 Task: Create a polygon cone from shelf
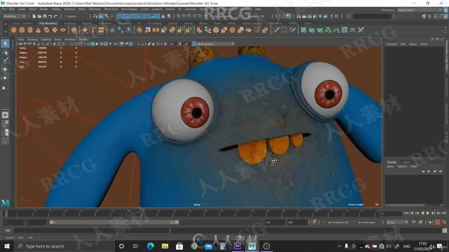point(38,30)
